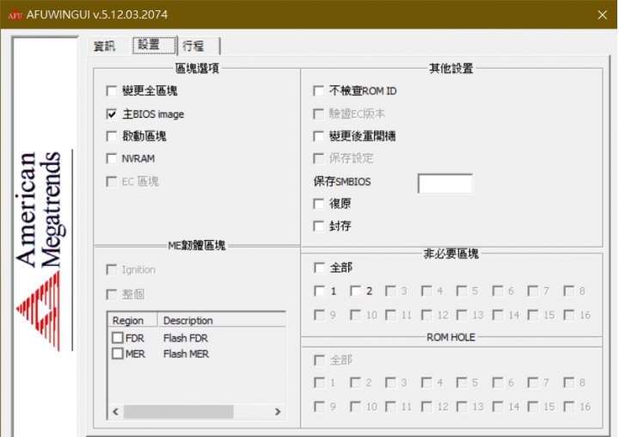The width and height of the screenshot is (619, 437).
Task: Enable 變更後重開機 option
Action: 319,136
